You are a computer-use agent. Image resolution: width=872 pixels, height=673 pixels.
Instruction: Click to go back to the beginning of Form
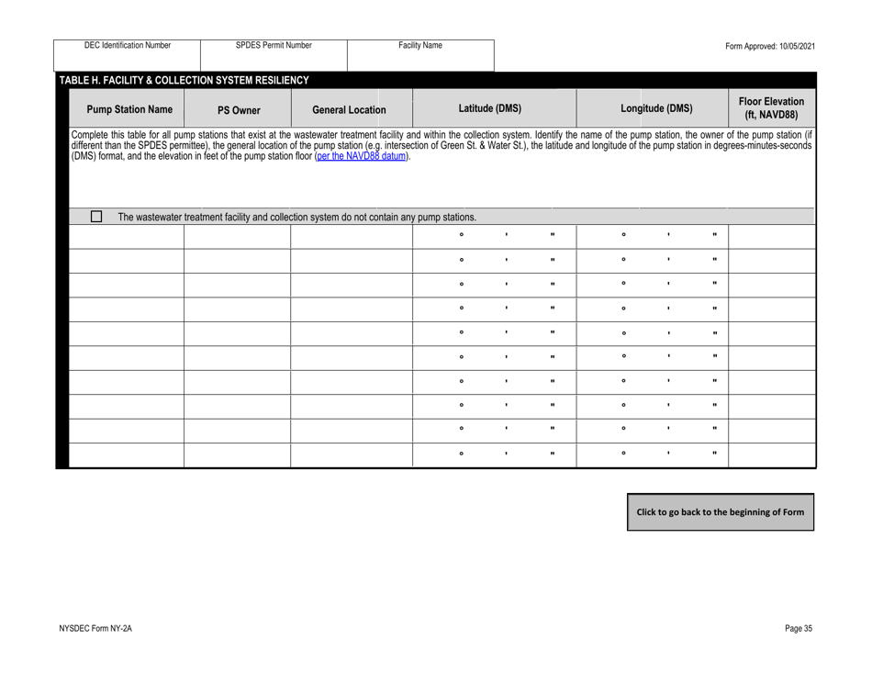(x=720, y=513)
